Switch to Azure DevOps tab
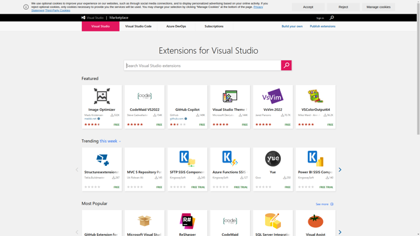 click(x=176, y=26)
